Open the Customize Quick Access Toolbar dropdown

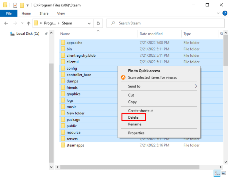[x=27, y=6]
